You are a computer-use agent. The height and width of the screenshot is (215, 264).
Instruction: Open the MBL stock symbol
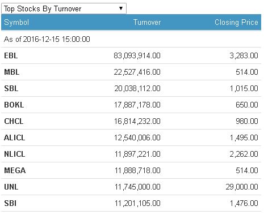pos(12,72)
